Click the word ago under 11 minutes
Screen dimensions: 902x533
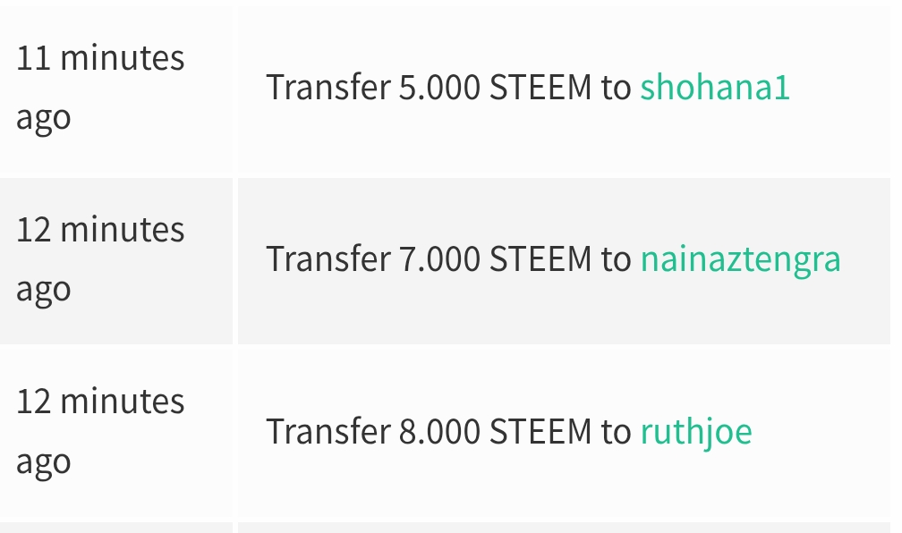coord(43,118)
